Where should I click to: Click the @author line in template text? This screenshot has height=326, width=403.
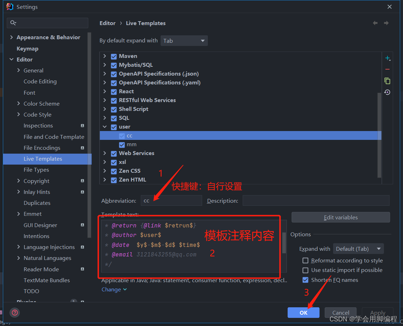[x=133, y=235]
